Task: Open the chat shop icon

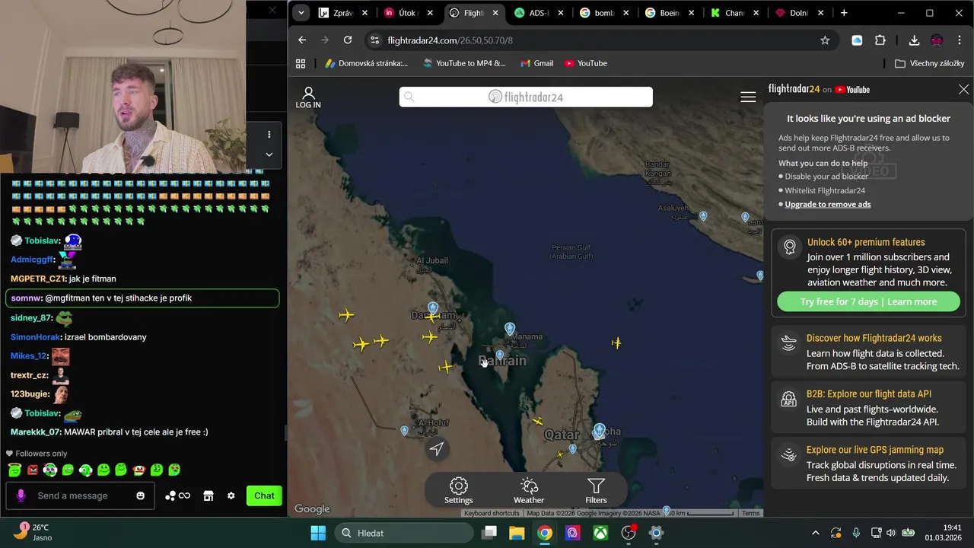Action: (x=208, y=495)
